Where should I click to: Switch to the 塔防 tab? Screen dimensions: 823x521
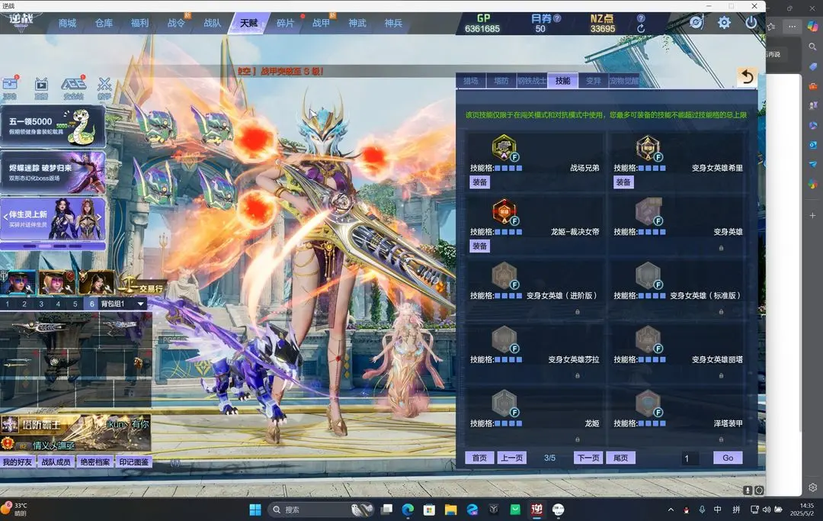coord(501,81)
